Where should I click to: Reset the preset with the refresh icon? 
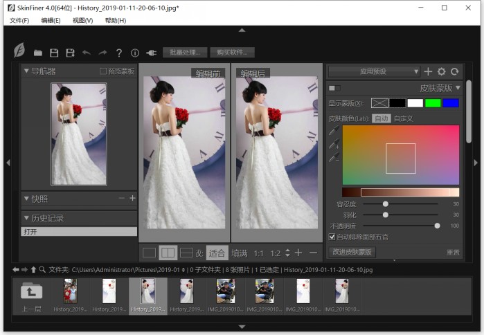pyautogui.click(x=454, y=71)
